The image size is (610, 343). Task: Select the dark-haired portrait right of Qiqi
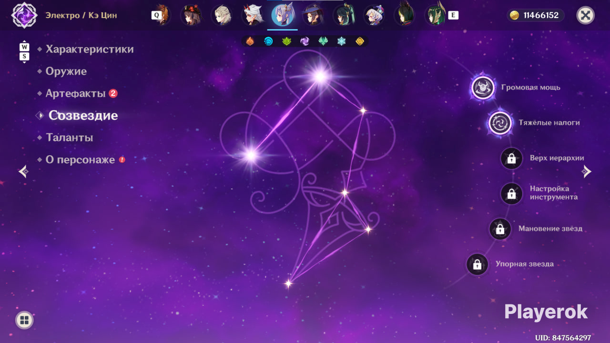[x=405, y=15]
